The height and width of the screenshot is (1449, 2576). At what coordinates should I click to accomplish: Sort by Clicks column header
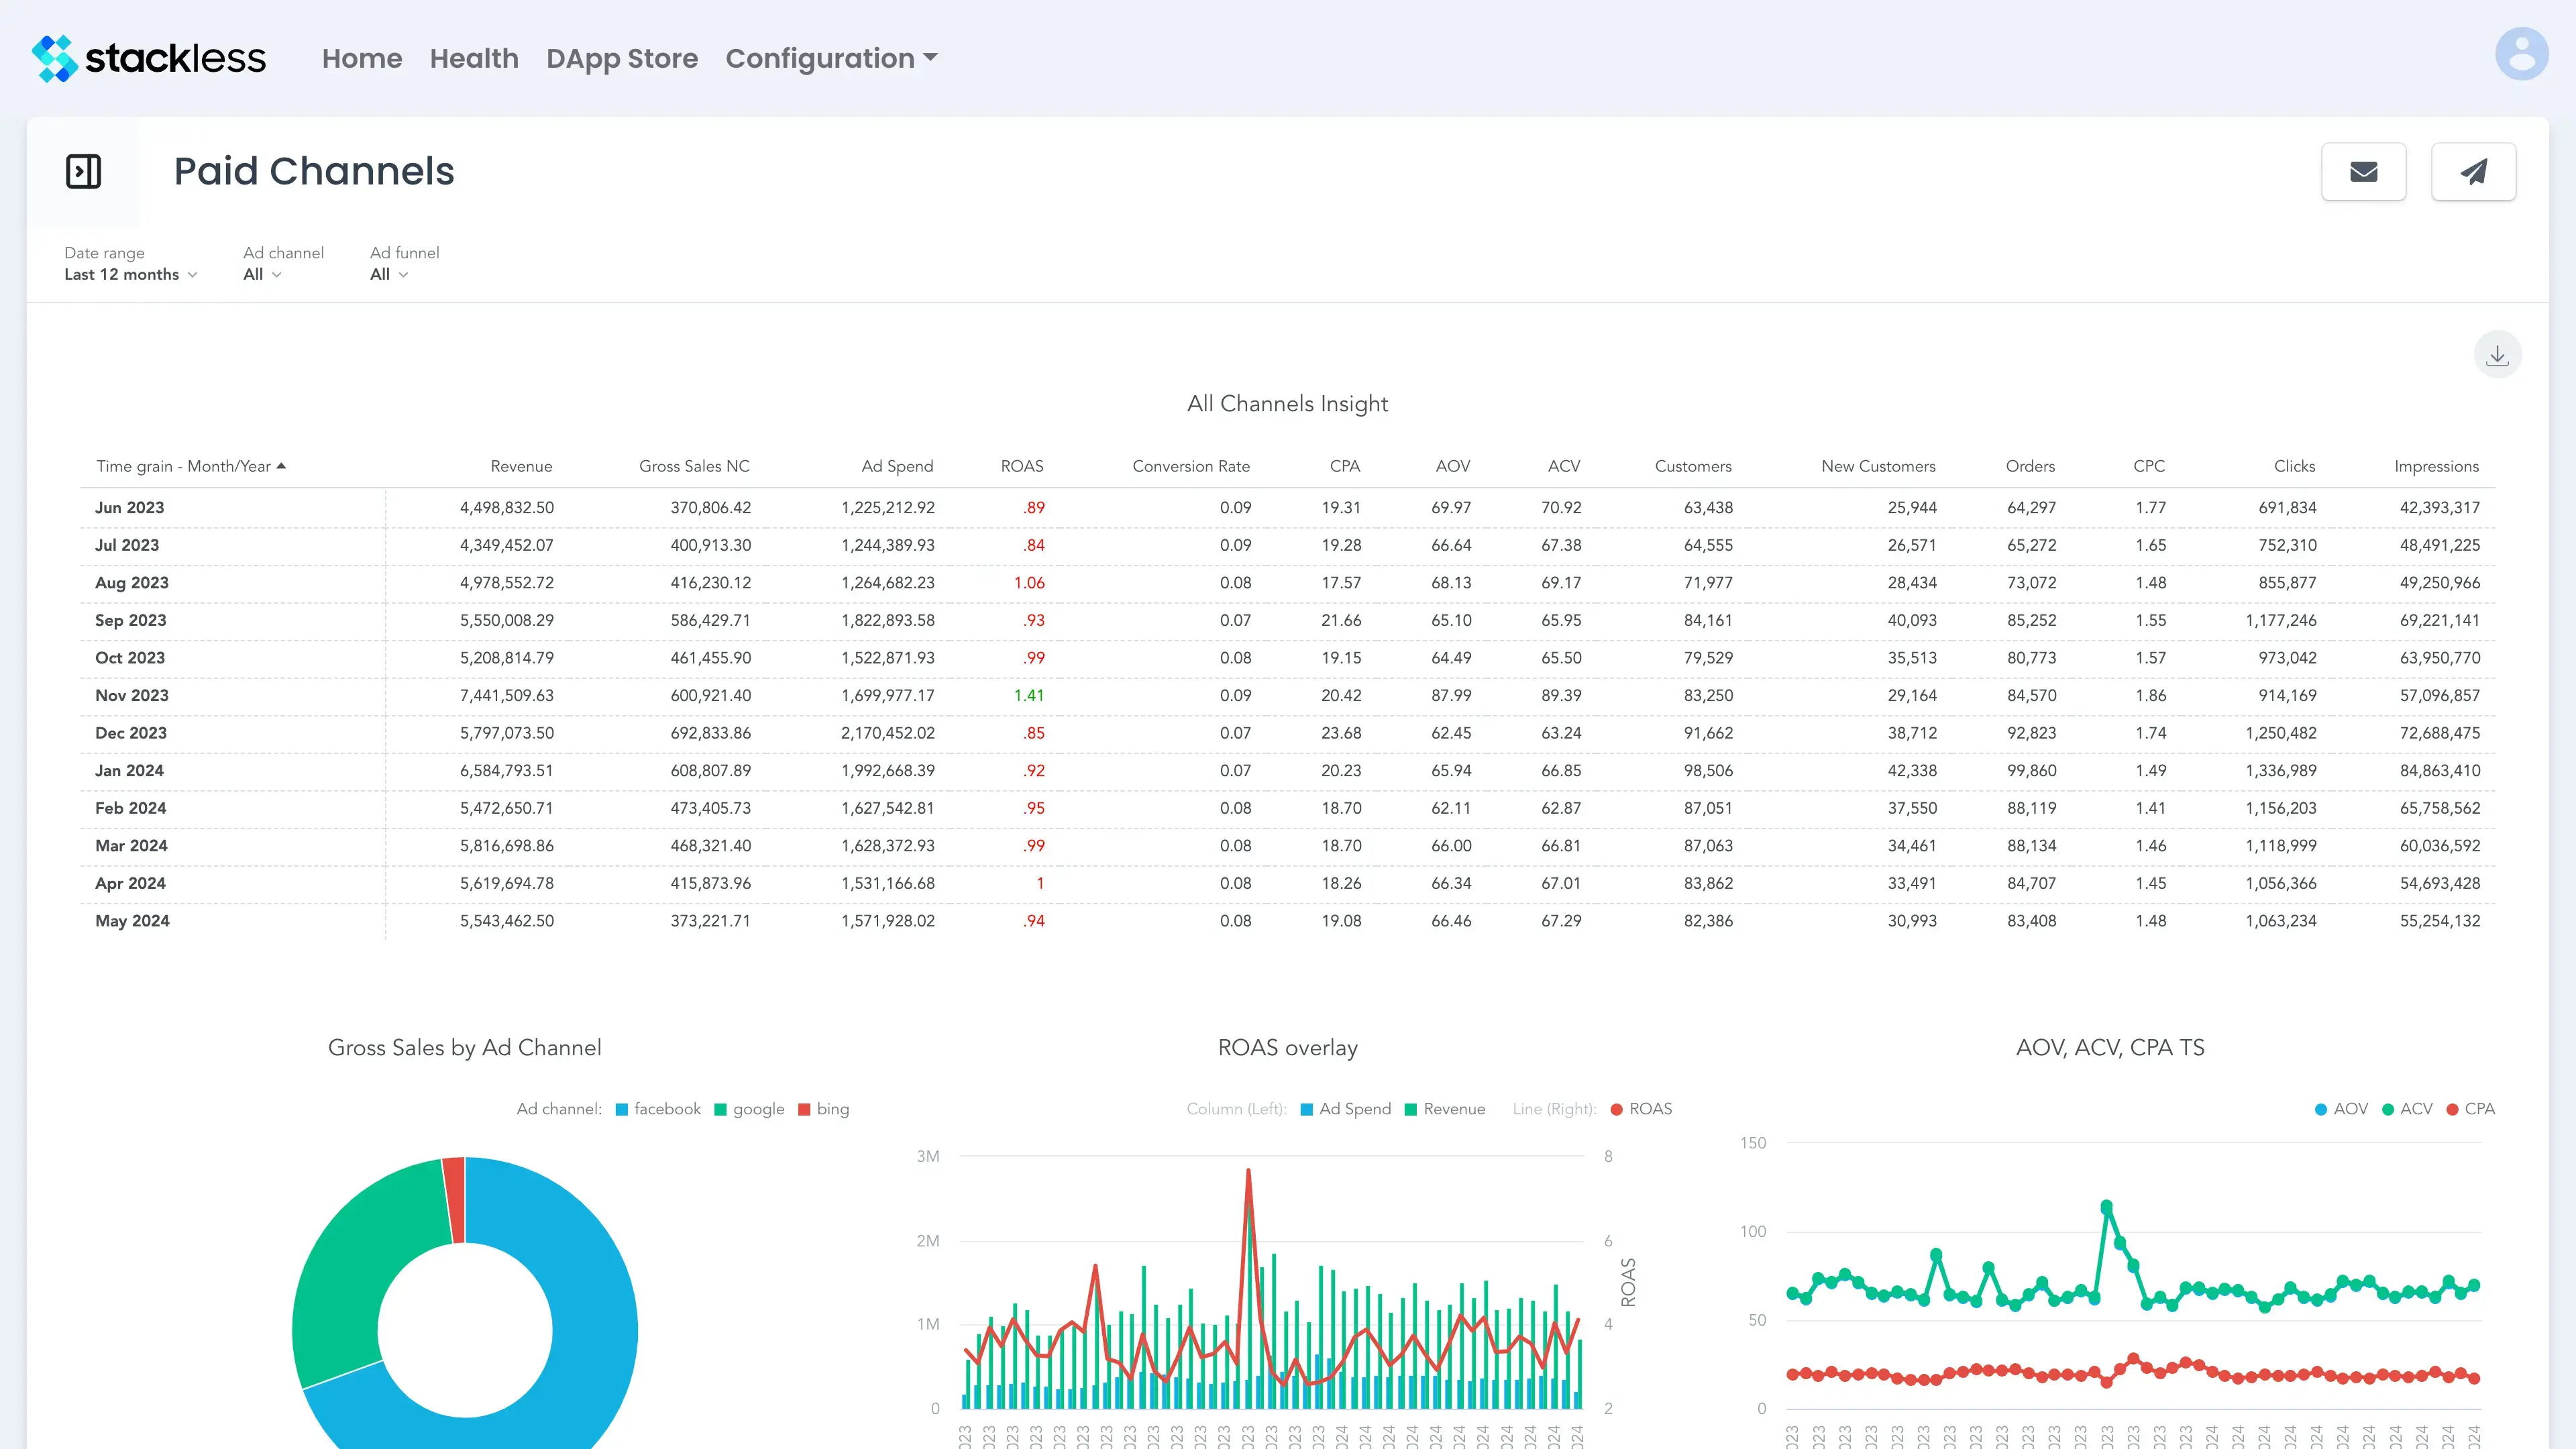coord(2294,466)
